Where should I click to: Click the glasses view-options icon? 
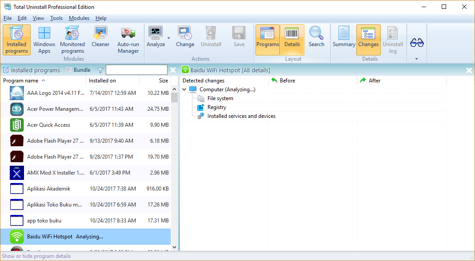click(417, 43)
